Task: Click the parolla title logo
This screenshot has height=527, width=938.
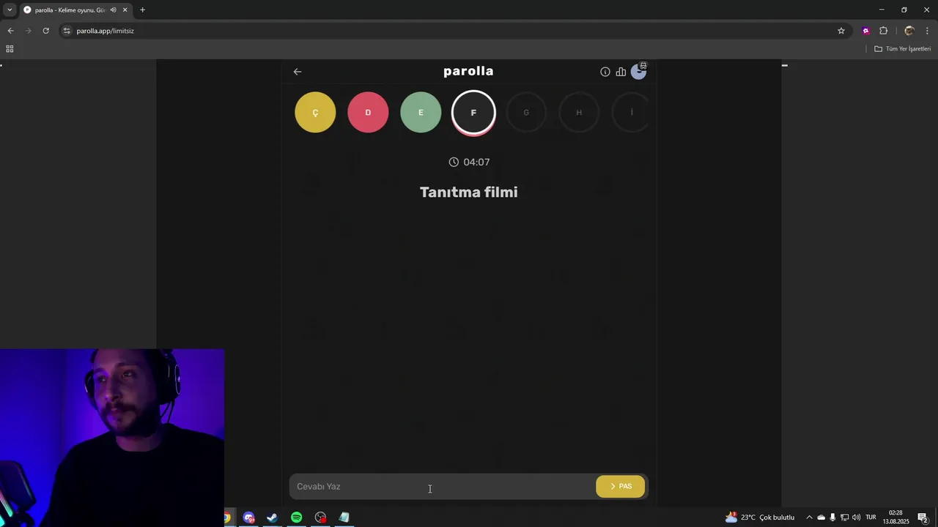Action: tap(468, 71)
